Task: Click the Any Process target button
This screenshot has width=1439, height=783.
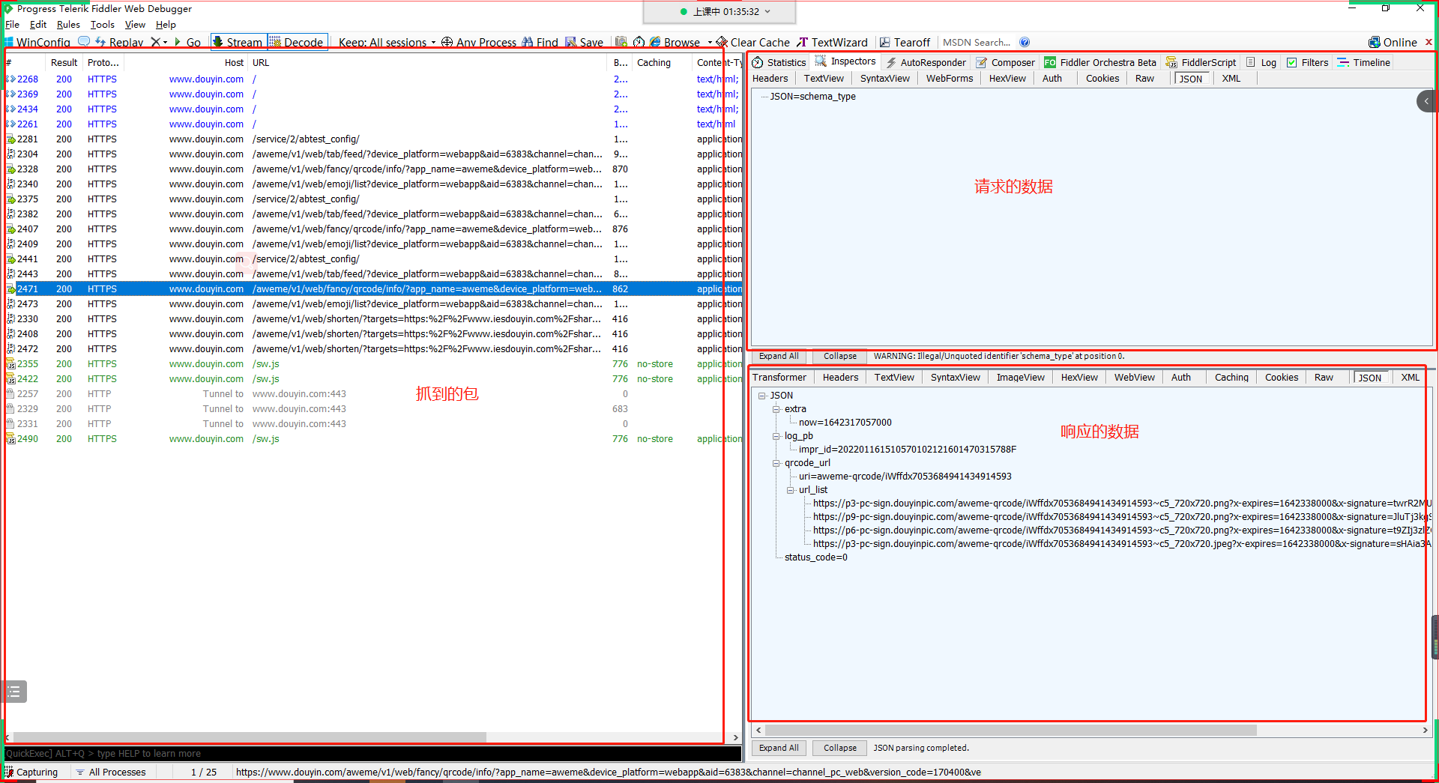Action: pyautogui.click(x=479, y=43)
